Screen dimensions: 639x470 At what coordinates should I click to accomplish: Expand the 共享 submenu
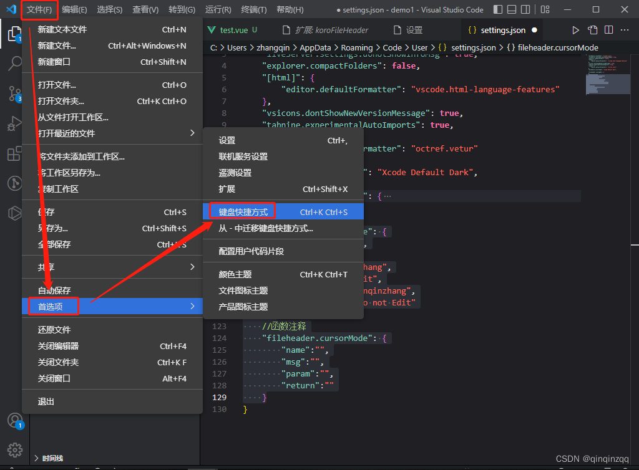tap(112, 267)
